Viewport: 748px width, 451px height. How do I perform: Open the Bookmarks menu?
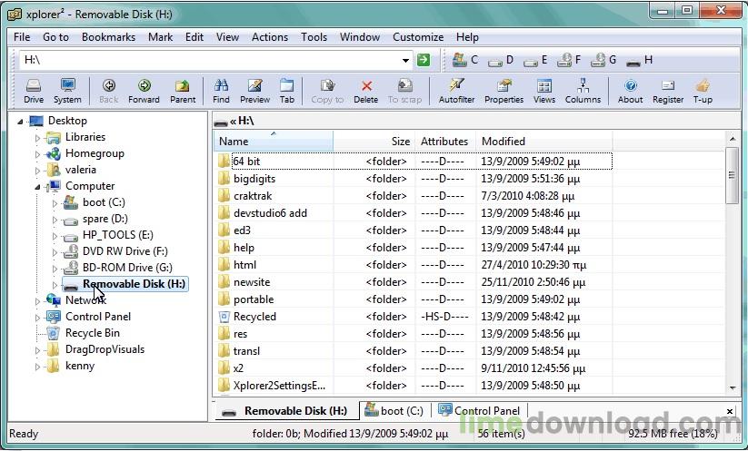108,37
